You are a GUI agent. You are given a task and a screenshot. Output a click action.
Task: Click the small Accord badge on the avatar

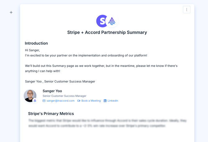[35, 100]
